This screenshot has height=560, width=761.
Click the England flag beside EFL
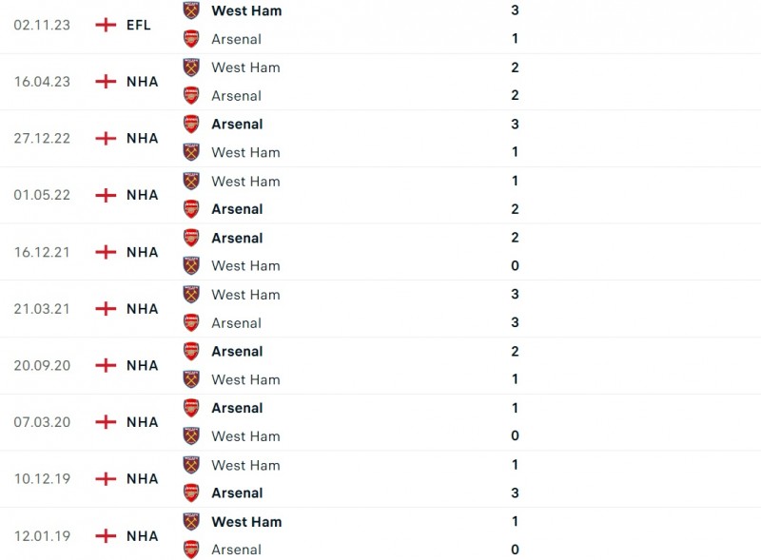(x=106, y=25)
